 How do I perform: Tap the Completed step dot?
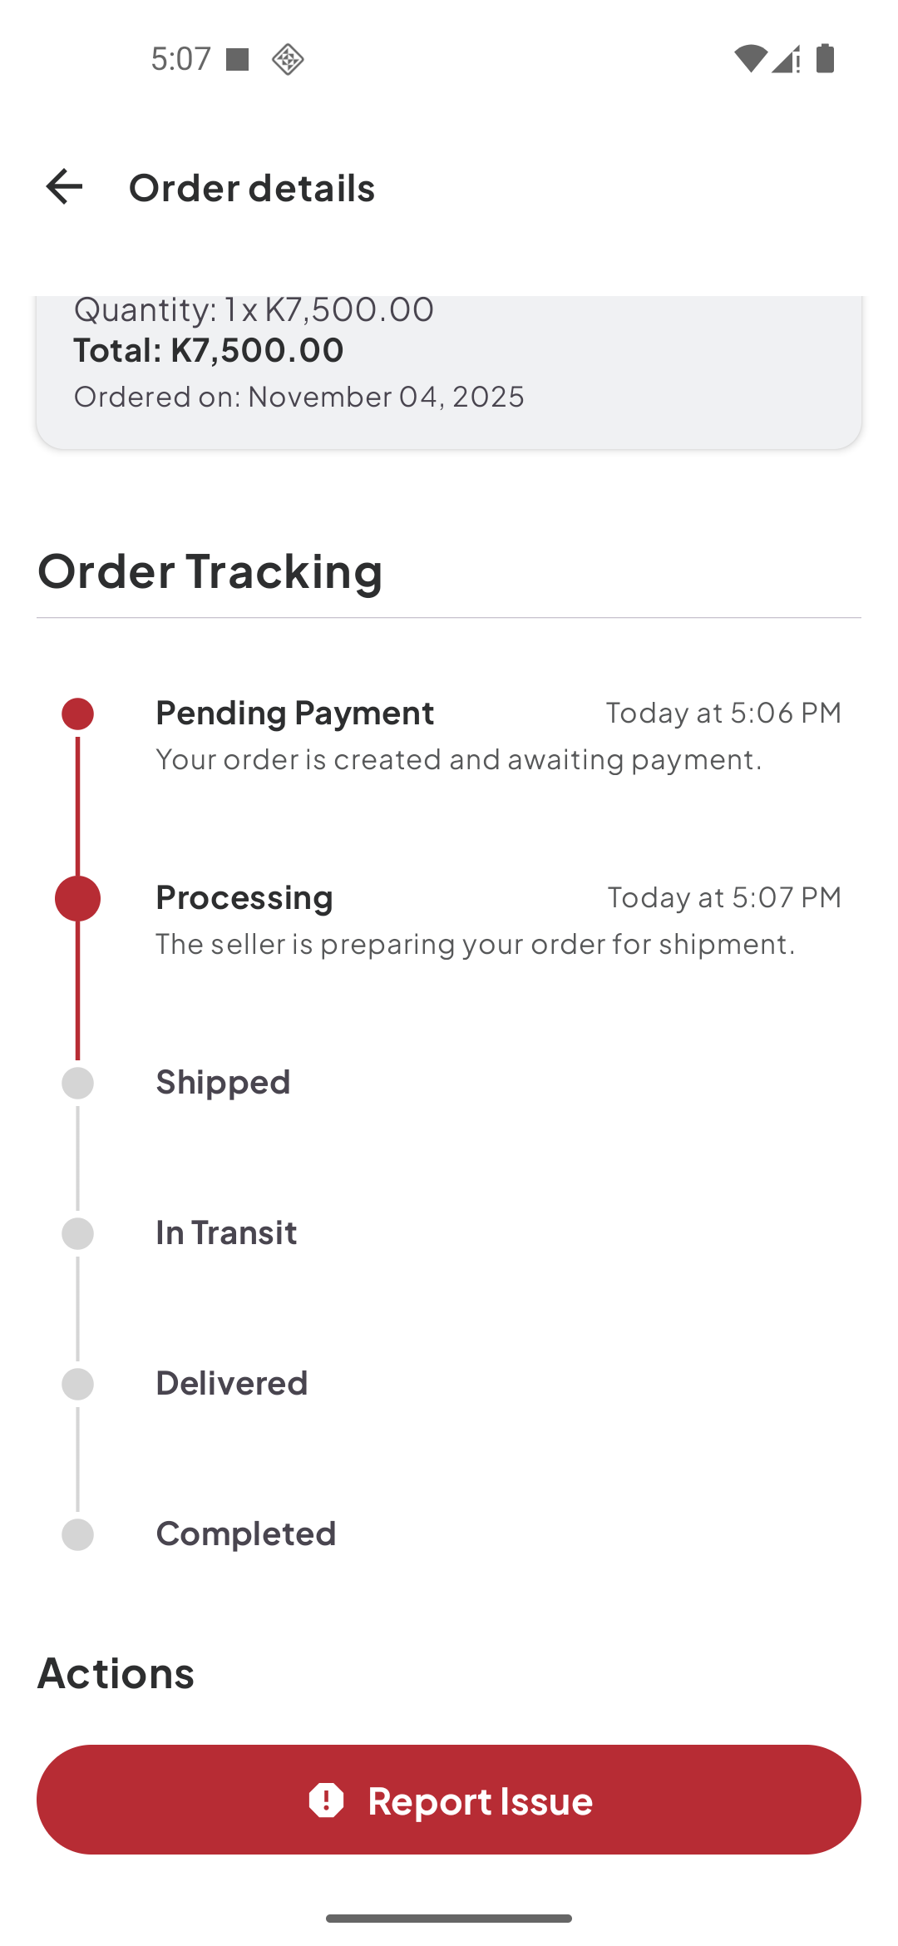click(77, 1534)
